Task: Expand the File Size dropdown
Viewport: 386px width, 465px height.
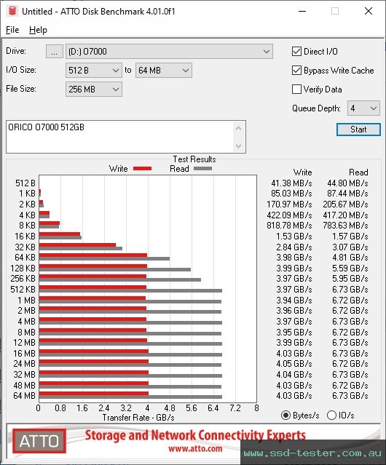Action: [94, 90]
